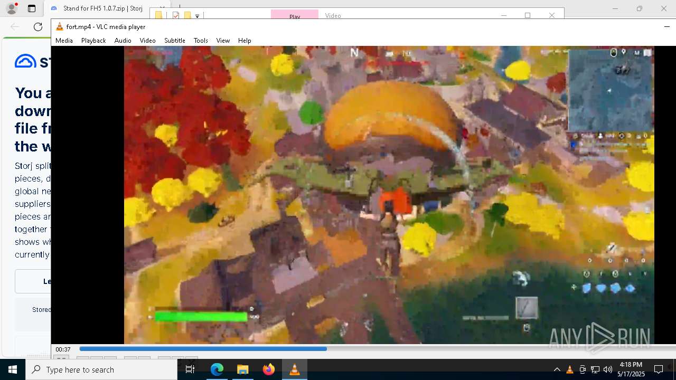The height and width of the screenshot is (380, 676).
Task: Close the File Explorer window
Action: 552,15
